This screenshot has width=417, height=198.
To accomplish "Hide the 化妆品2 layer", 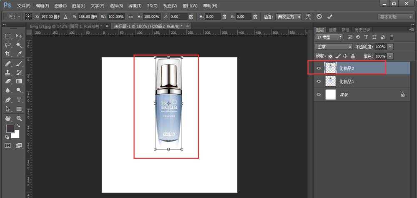I will pos(319,68).
